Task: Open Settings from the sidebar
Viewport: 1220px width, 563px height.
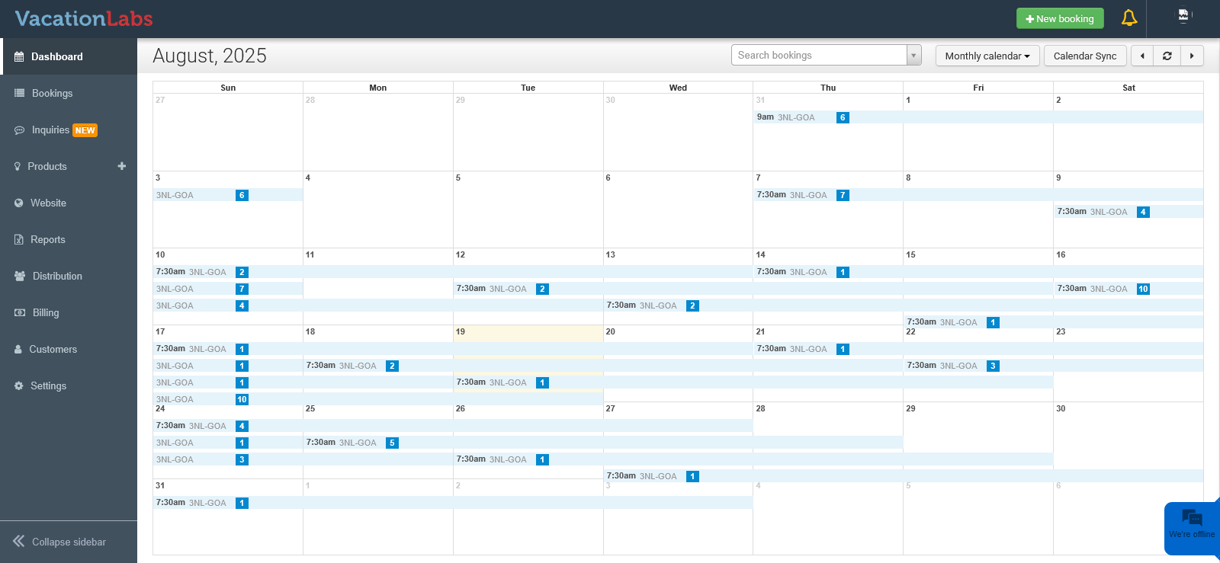Action: tap(48, 385)
